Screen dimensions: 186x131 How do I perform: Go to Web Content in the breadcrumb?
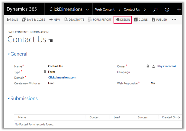[x=105, y=9]
